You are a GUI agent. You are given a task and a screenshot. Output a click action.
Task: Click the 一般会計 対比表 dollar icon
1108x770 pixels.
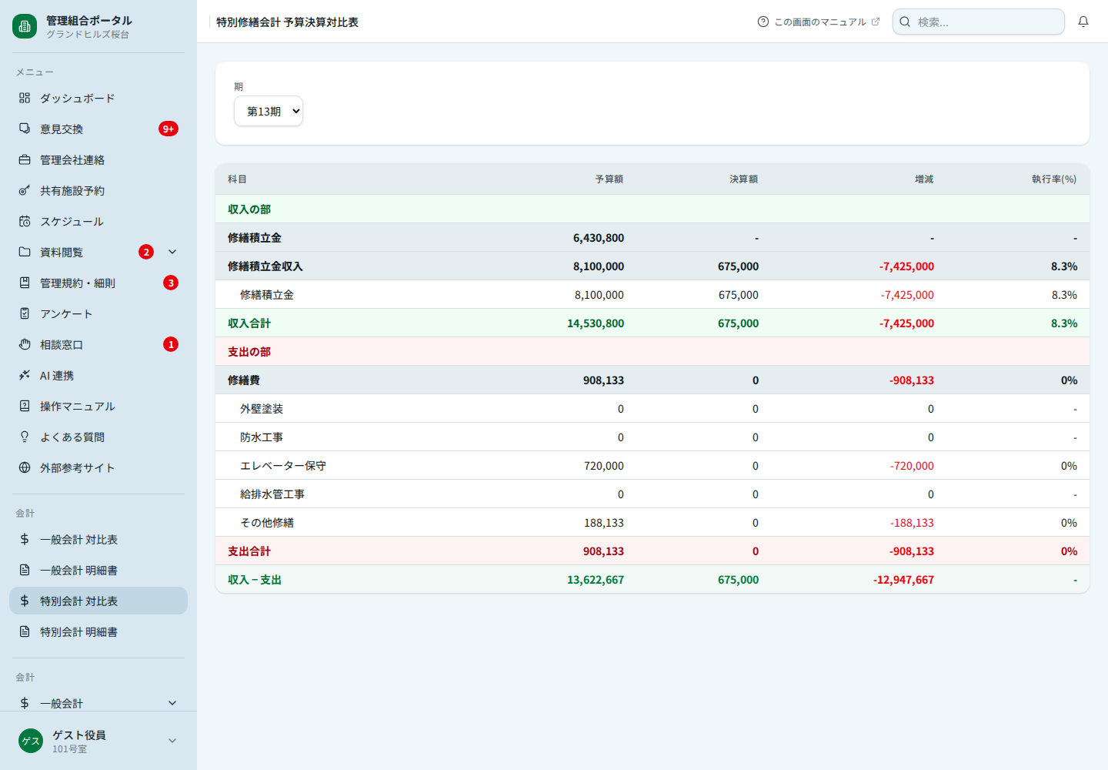[x=25, y=539]
